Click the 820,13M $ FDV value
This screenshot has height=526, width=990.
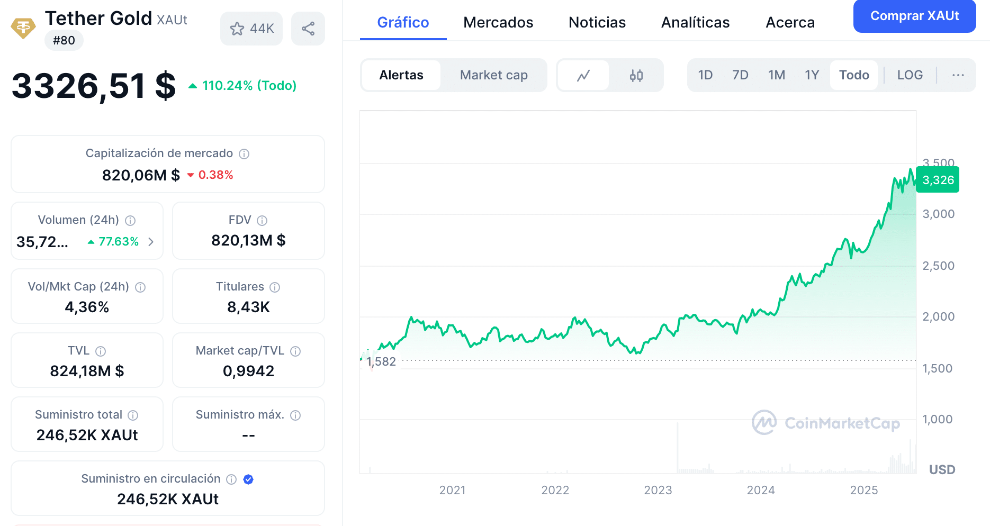click(x=248, y=241)
